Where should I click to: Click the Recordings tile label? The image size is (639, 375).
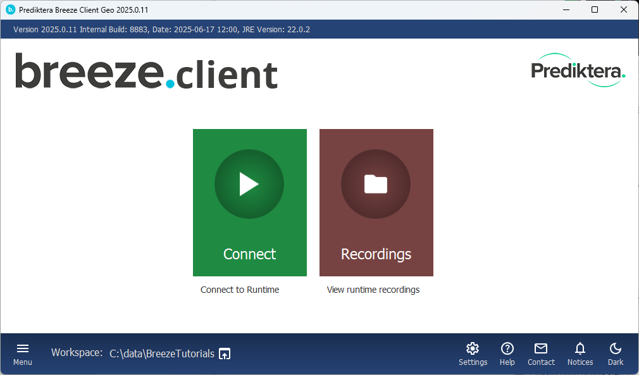click(376, 254)
